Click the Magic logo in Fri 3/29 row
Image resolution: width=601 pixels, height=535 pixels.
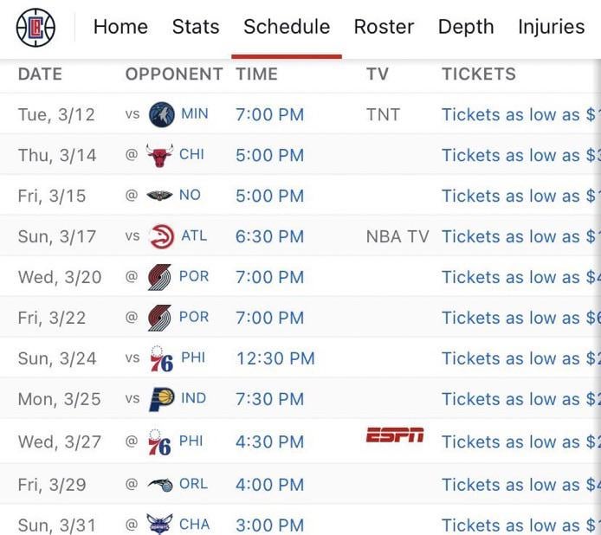[x=160, y=485]
